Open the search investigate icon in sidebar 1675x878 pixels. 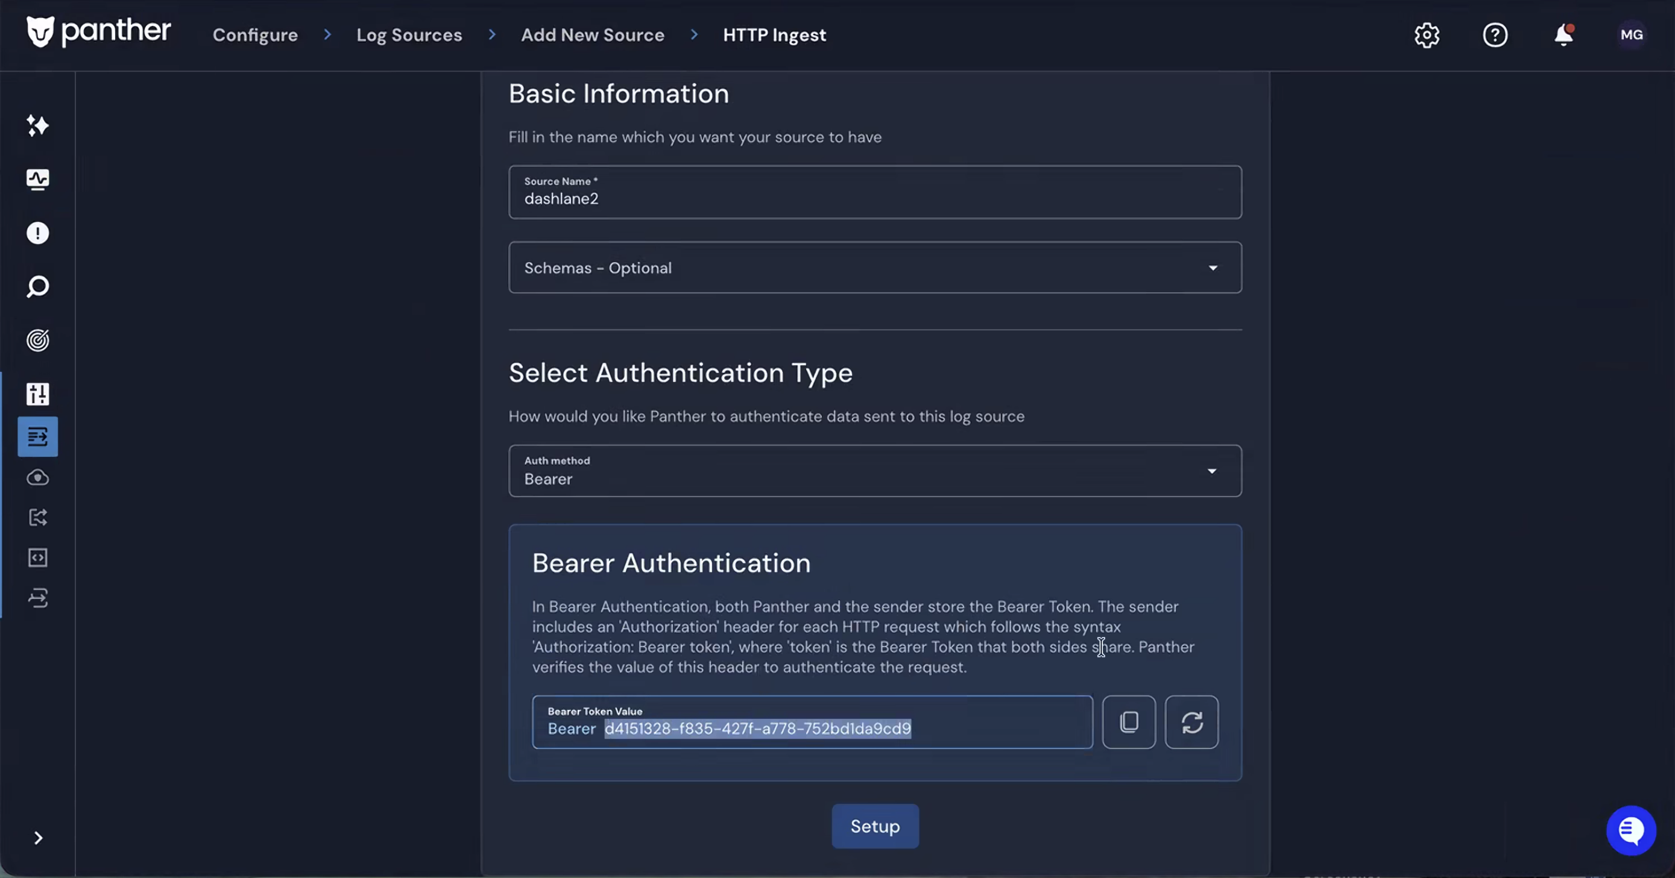pos(38,287)
